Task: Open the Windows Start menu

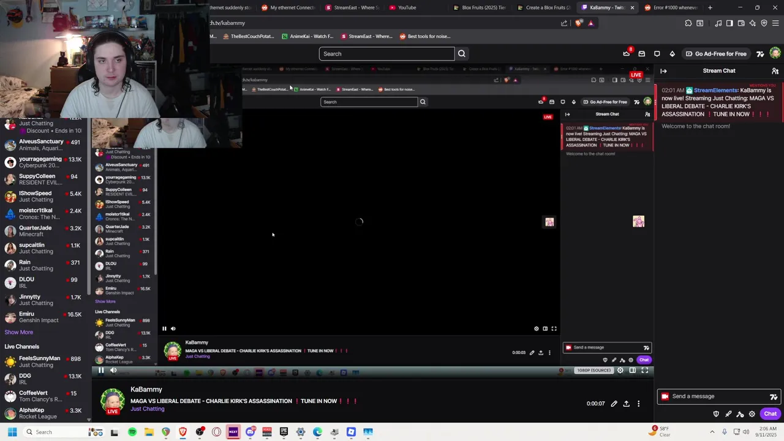Action: (x=12, y=432)
